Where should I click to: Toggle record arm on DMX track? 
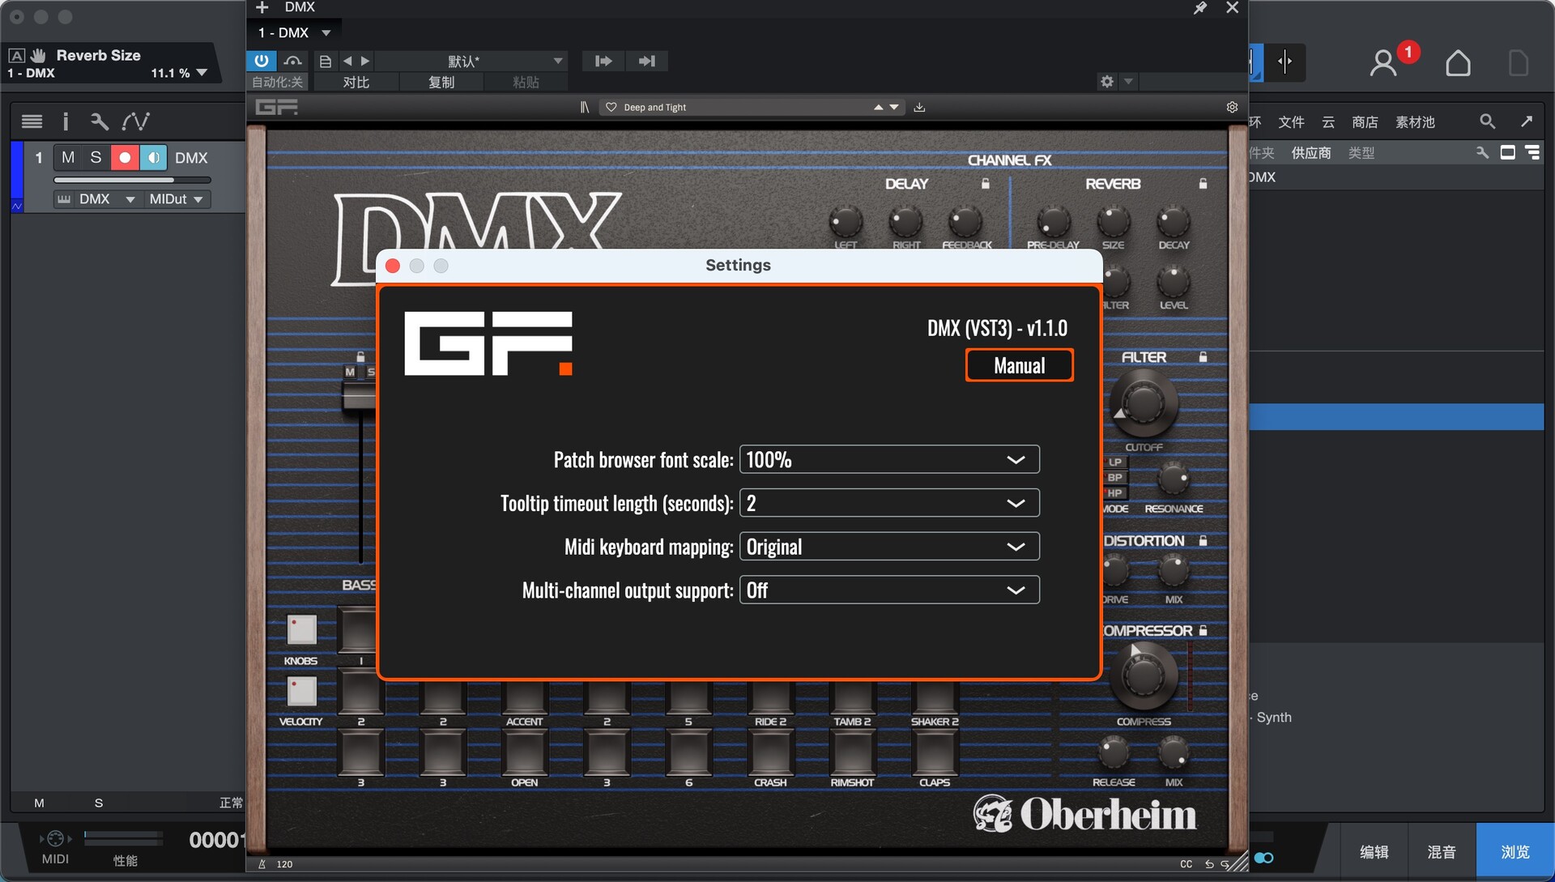(125, 157)
